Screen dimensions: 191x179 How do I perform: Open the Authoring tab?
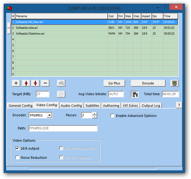111,106
